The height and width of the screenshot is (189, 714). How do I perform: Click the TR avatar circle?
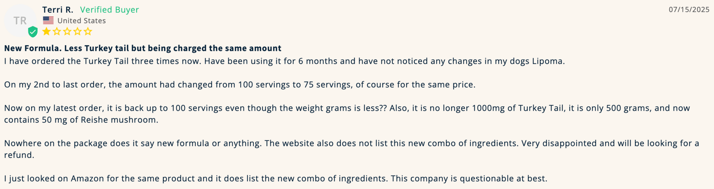(x=20, y=20)
